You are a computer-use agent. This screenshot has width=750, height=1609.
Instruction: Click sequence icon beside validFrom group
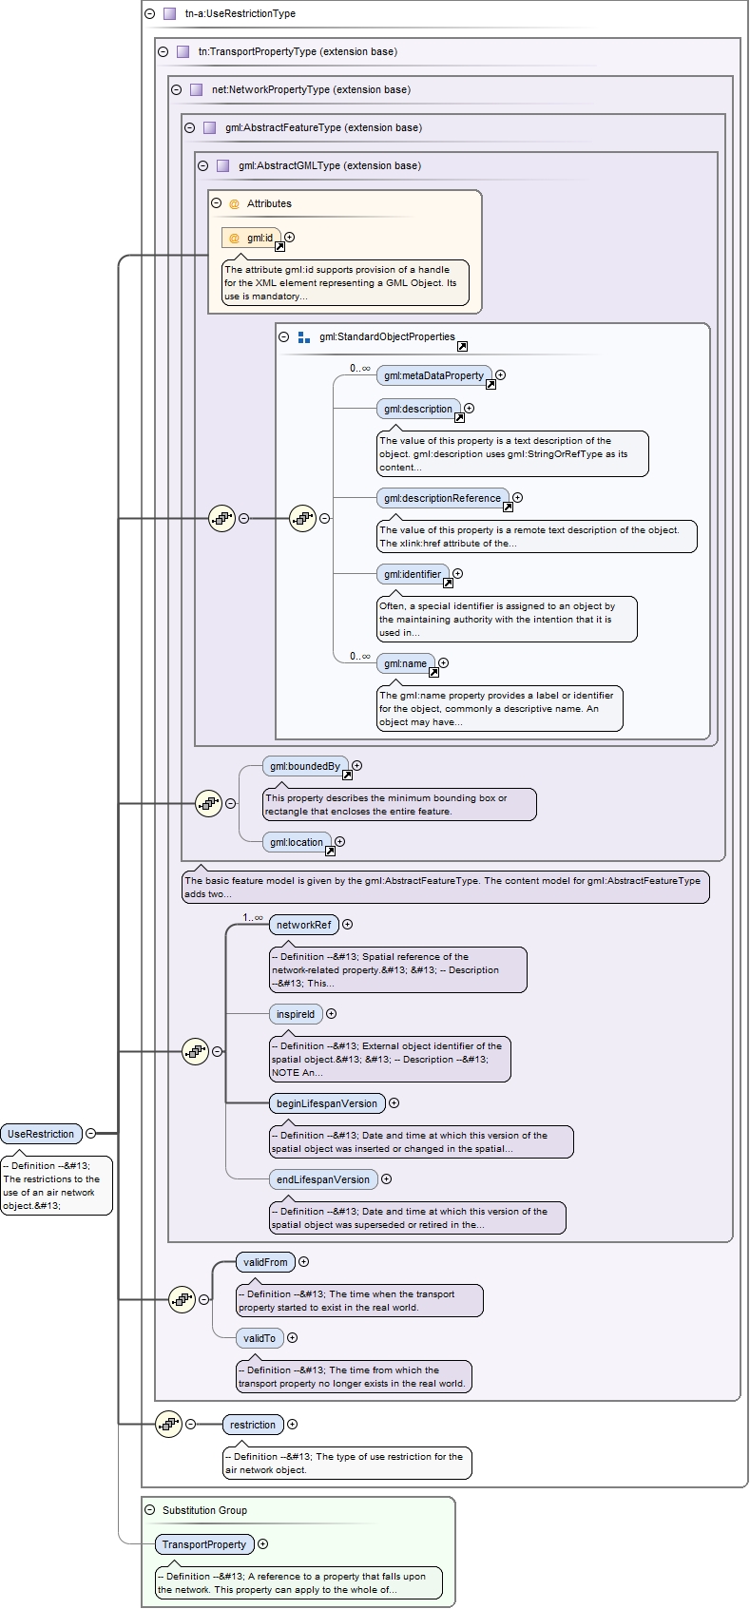coord(183,1299)
